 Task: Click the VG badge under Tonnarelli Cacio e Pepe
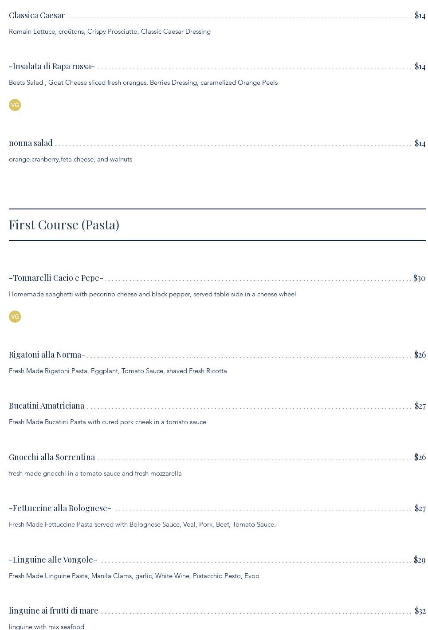(15, 317)
